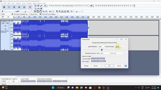Click OK in Change Speed dialog

tap(109, 66)
